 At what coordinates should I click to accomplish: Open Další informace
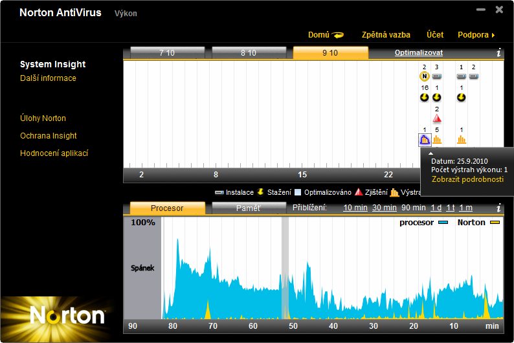tap(48, 78)
